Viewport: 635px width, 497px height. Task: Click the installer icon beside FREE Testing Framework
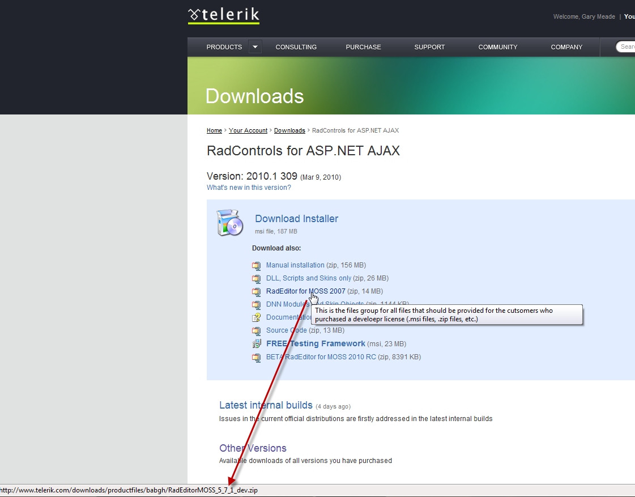(257, 344)
